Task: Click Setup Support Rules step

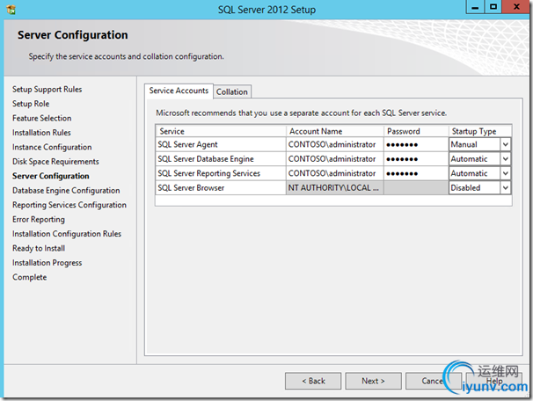Action: coord(47,90)
